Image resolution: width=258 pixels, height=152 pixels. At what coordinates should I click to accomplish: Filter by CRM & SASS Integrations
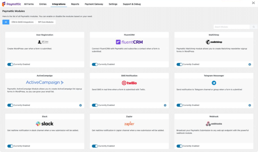pos(23,22)
